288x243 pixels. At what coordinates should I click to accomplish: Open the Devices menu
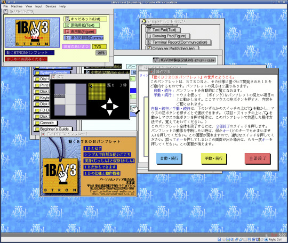tap(51, 6)
